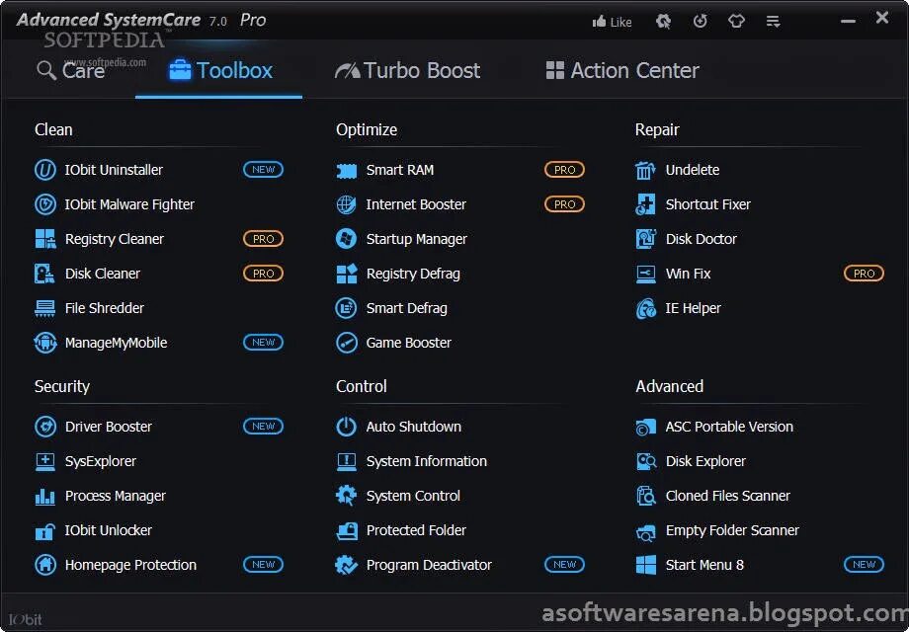The width and height of the screenshot is (909, 632).
Task: Click the Homepage Protection house icon
Action: [x=45, y=565]
